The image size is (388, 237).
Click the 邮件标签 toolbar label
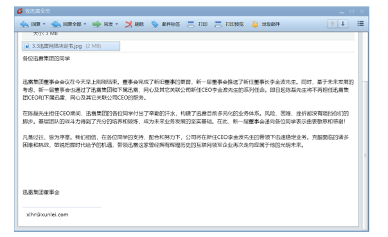click(x=171, y=24)
